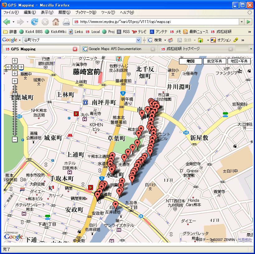
Task: Click the map zoom slider track top
Action: (15, 85)
